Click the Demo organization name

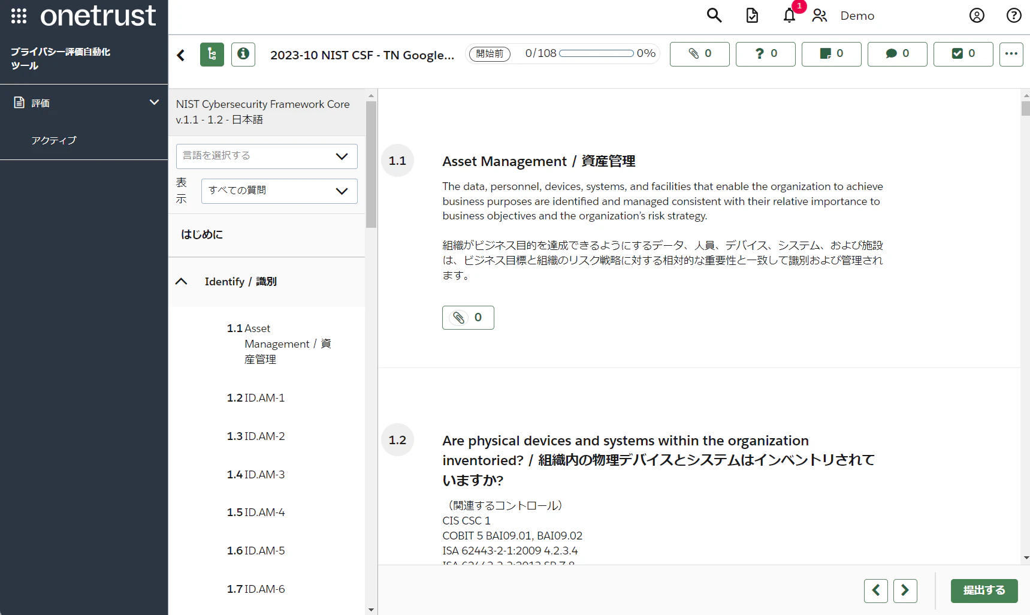[x=857, y=16]
